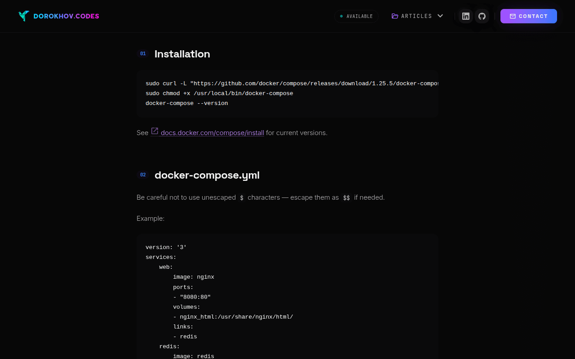Click the external link icon before docs.docker.com
Viewport: 575px width, 359px height.
[x=155, y=131]
